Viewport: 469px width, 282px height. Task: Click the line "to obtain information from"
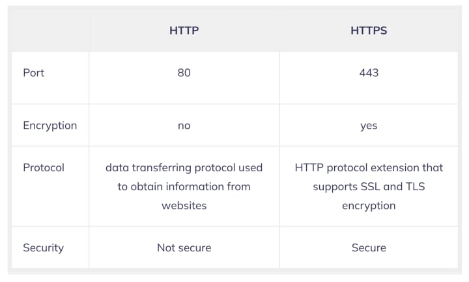[184, 186]
